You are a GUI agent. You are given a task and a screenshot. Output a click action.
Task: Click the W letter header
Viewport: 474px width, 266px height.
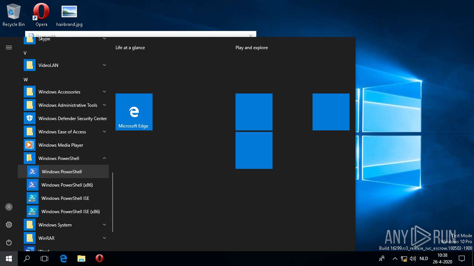[x=26, y=80]
